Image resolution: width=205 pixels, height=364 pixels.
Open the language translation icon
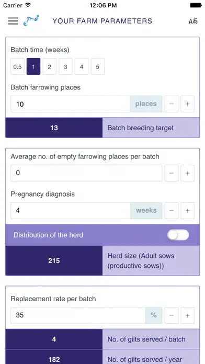pos(193,21)
